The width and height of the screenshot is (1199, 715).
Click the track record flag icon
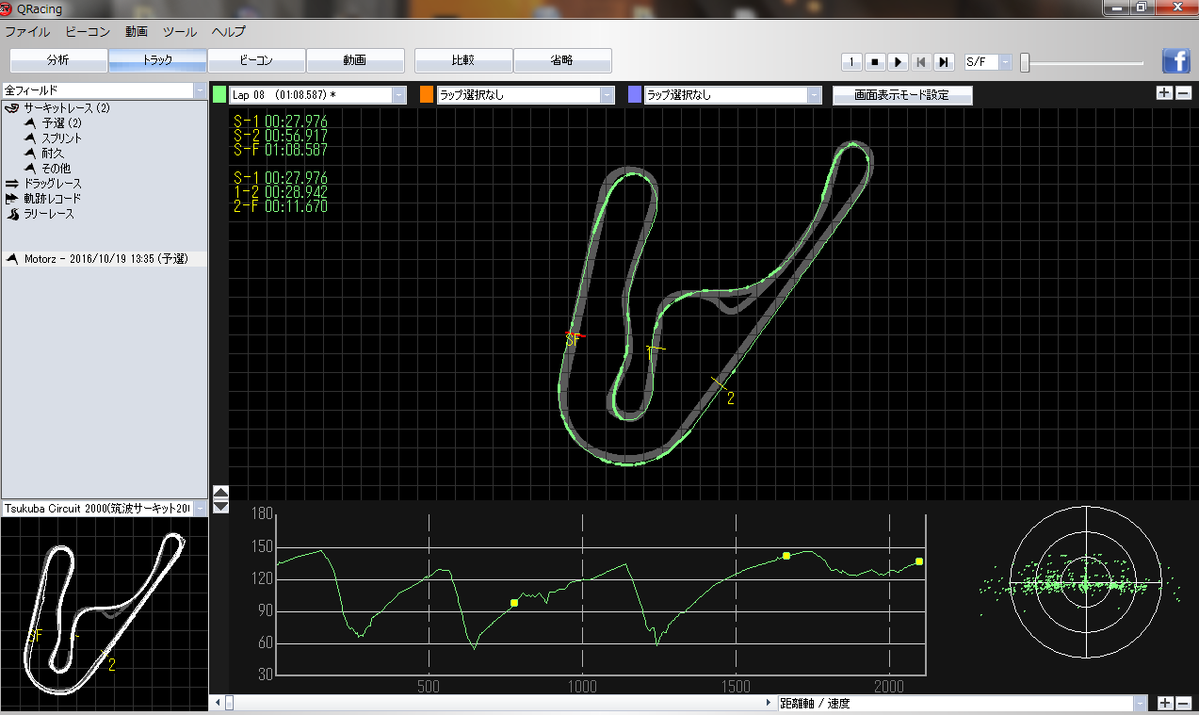pos(12,199)
